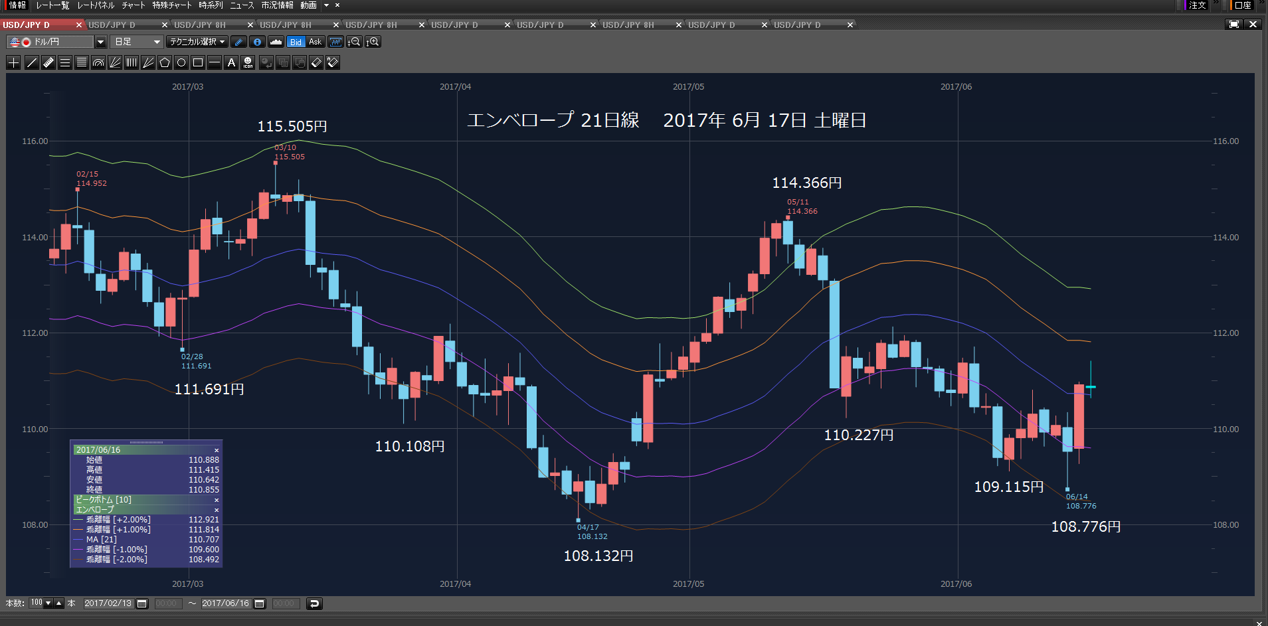1268x626 pixels.
Task: Open the start date calendar picker
Action: click(x=141, y=603)
